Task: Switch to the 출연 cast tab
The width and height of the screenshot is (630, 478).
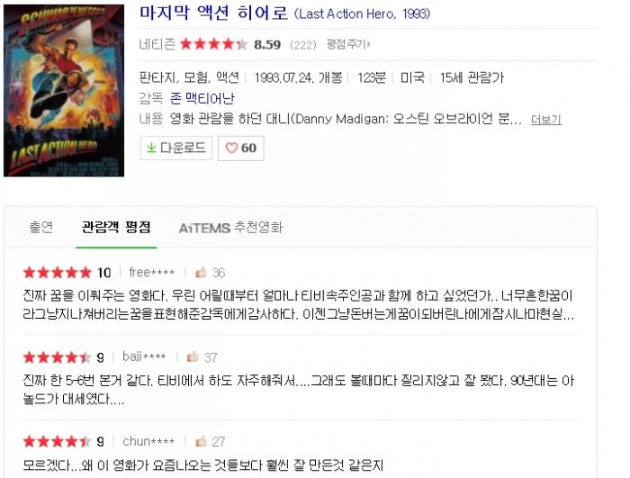Action: [x=41, y=227]
